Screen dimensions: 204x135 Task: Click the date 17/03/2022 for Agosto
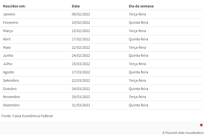pos(81,72)
